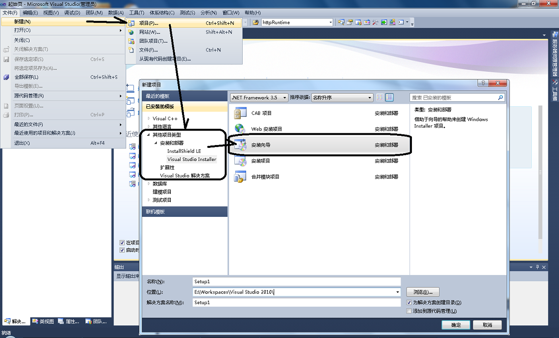Toggle 添加到源代码管理 checkbox
This screenshot has height=338, width=559.
tap(409, 311)
